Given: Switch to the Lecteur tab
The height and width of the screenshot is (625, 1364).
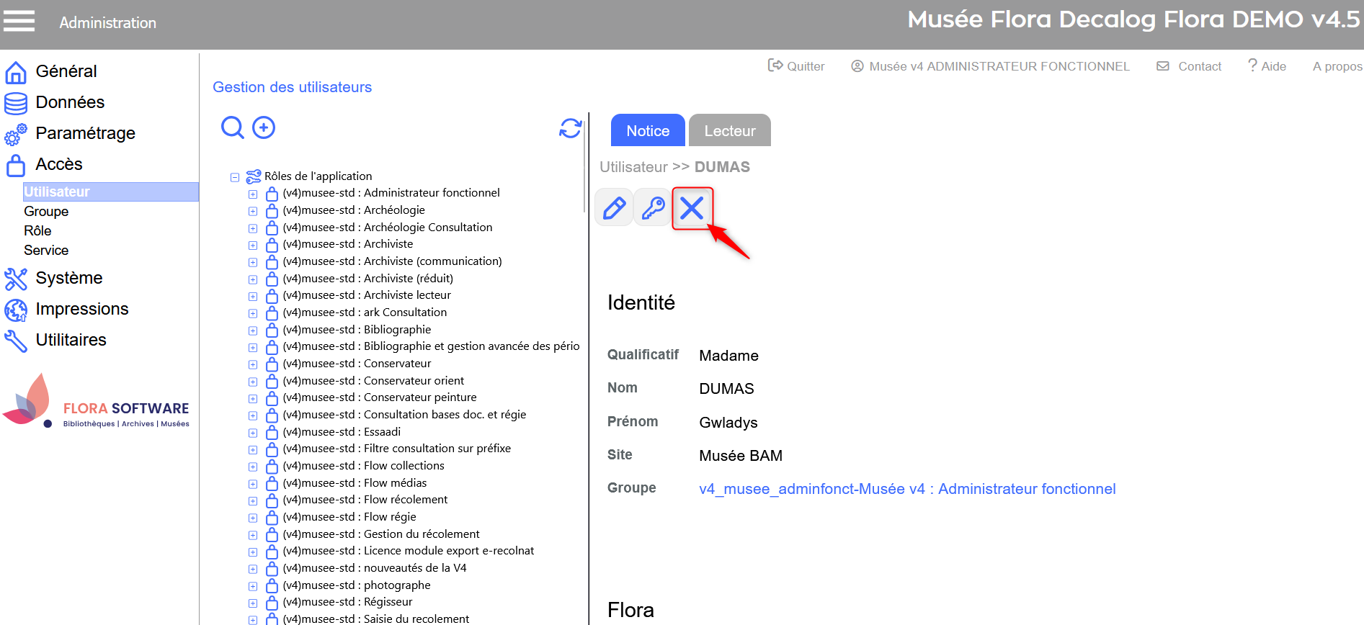Looking at the screenshot, I should tap(729, 131).
